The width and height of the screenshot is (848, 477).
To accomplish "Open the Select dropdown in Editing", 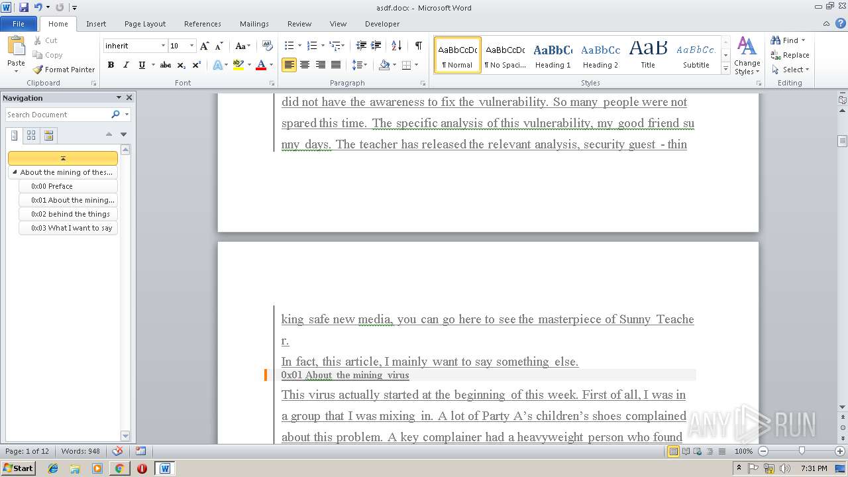I will (x=790, y=70).
